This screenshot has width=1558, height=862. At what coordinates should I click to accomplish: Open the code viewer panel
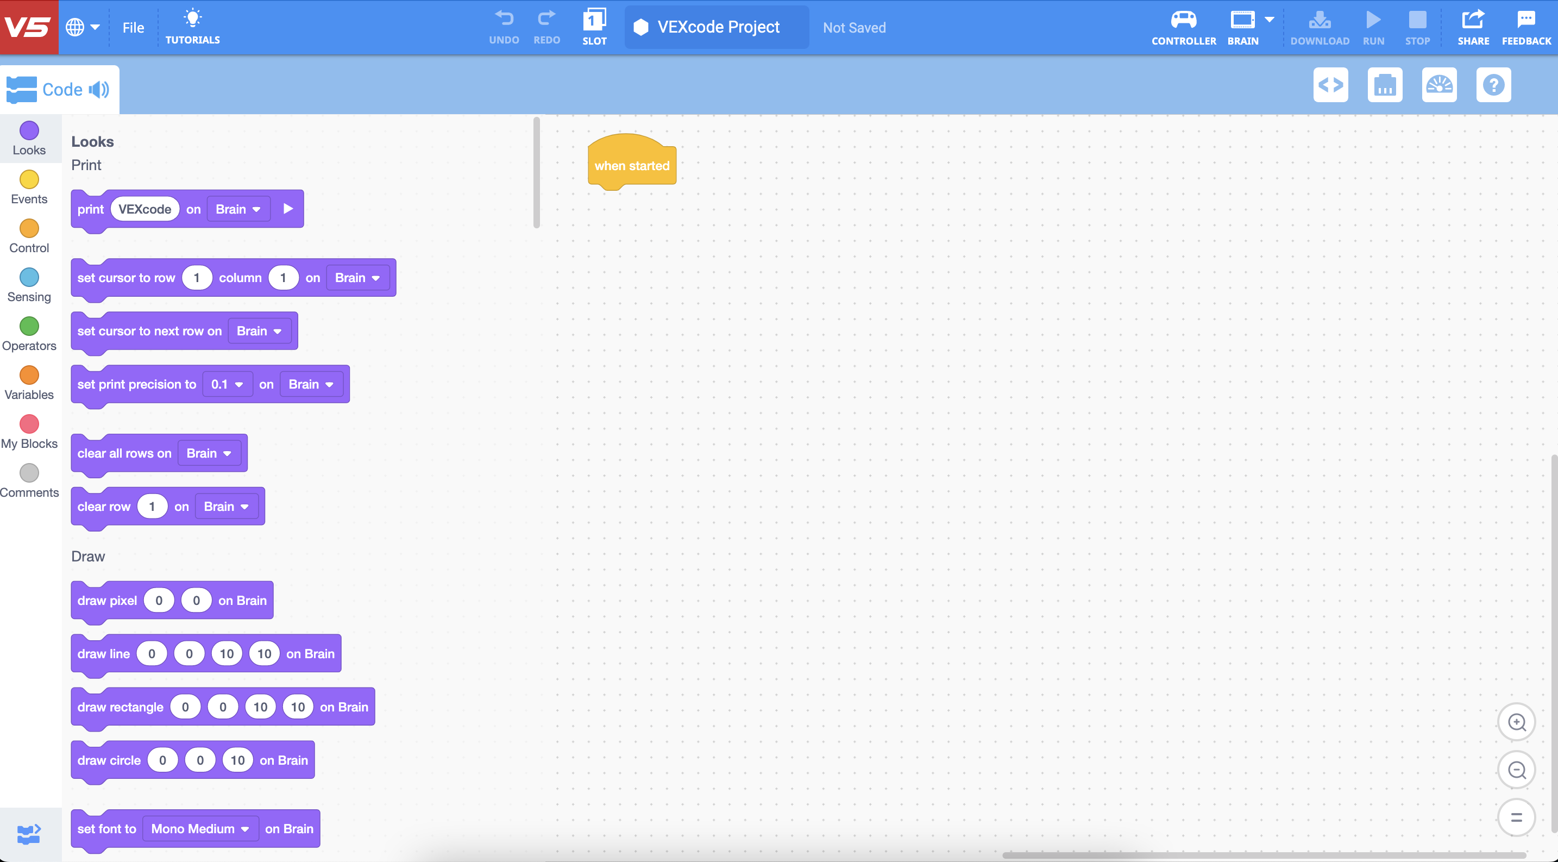[x=1330, y=85]
